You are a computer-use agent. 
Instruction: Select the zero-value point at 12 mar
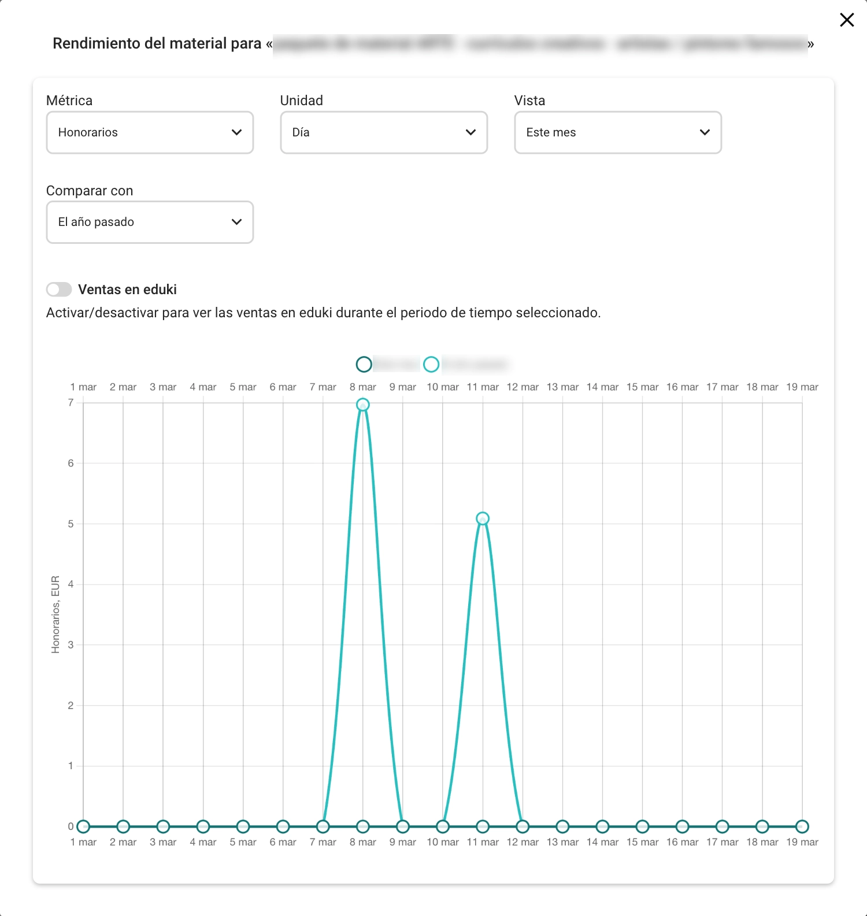click(x=523, y=826)
